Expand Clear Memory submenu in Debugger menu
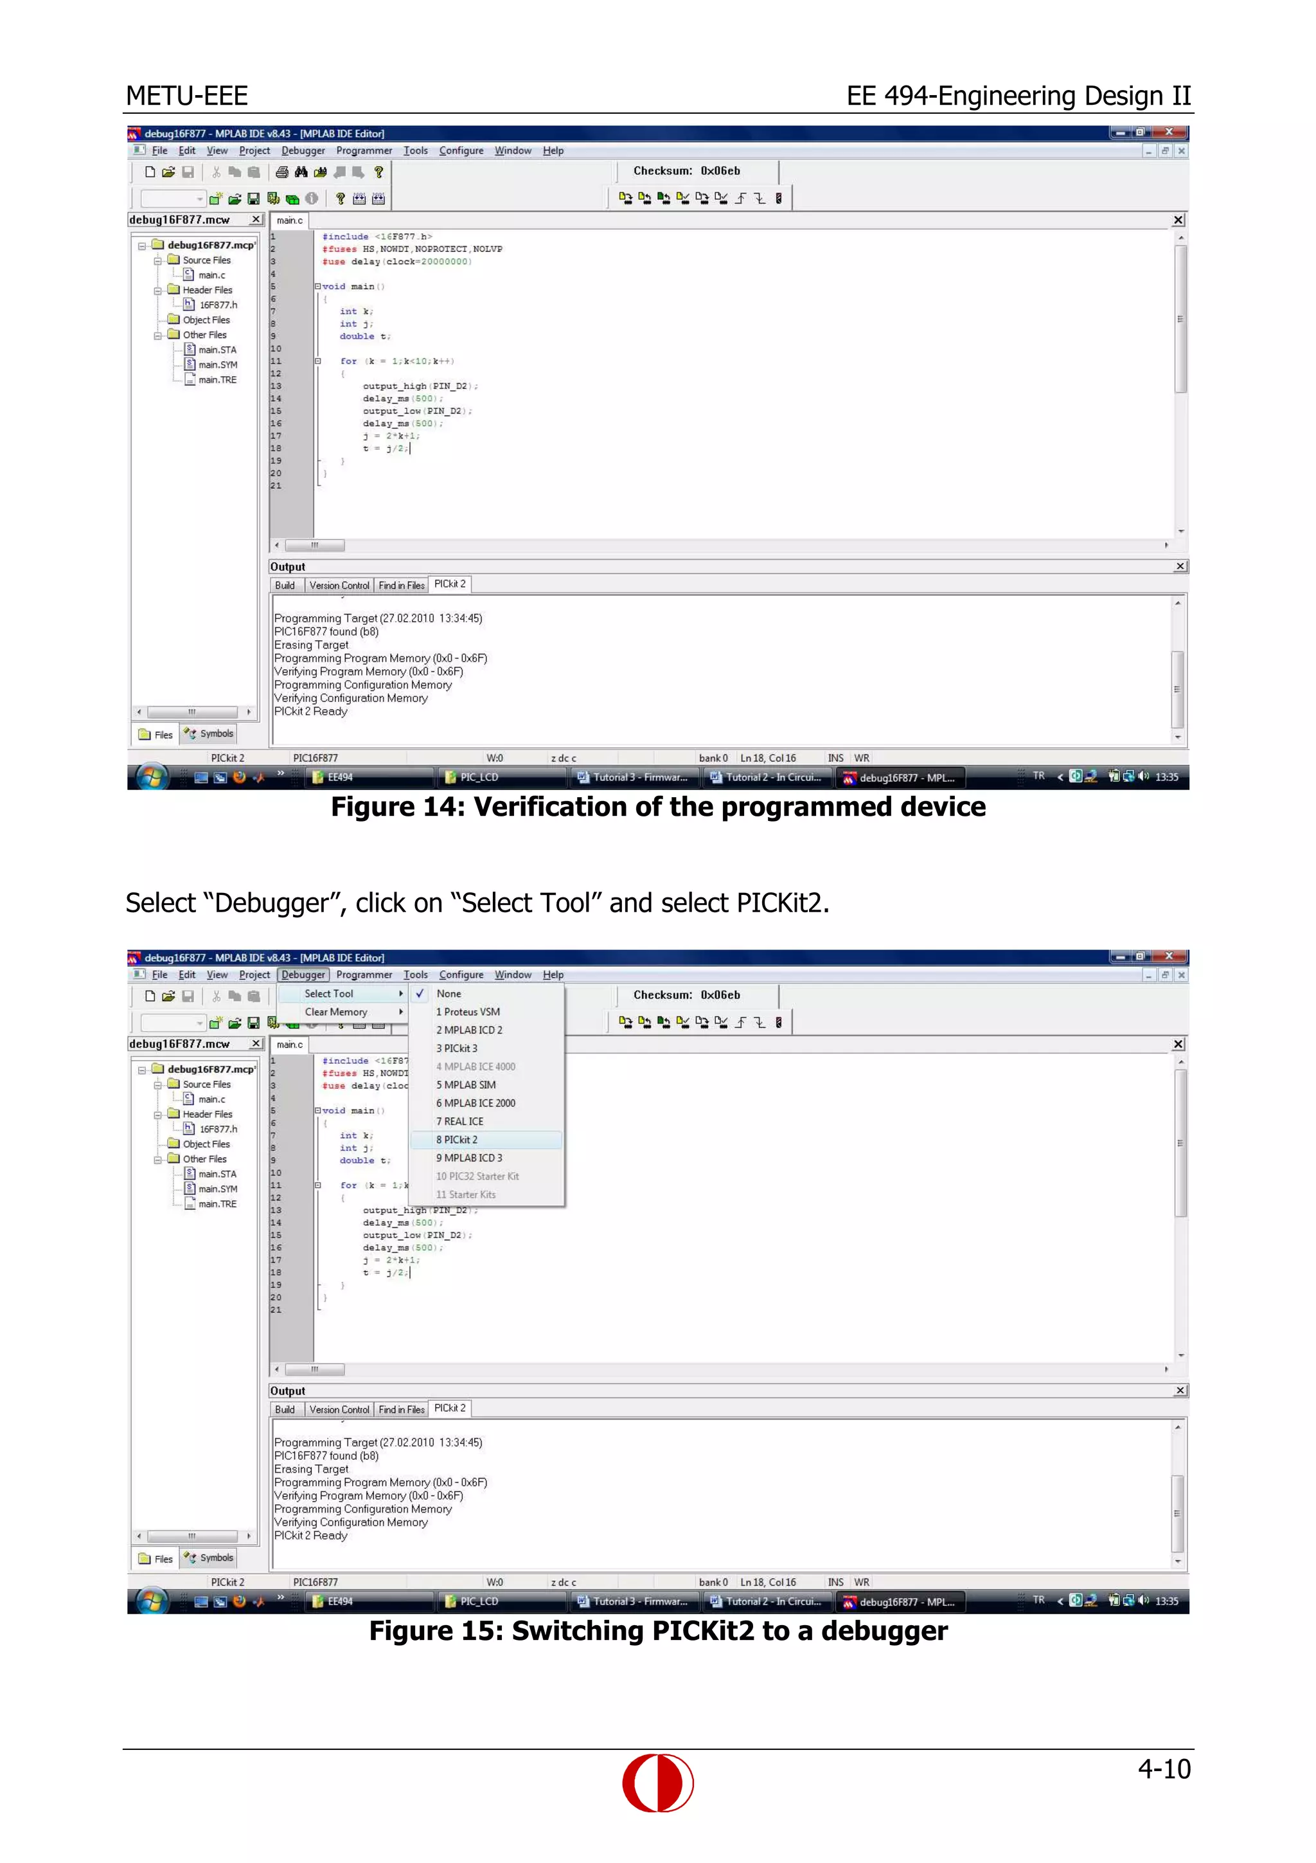 pyautogui.click(x=342, y=1013)
